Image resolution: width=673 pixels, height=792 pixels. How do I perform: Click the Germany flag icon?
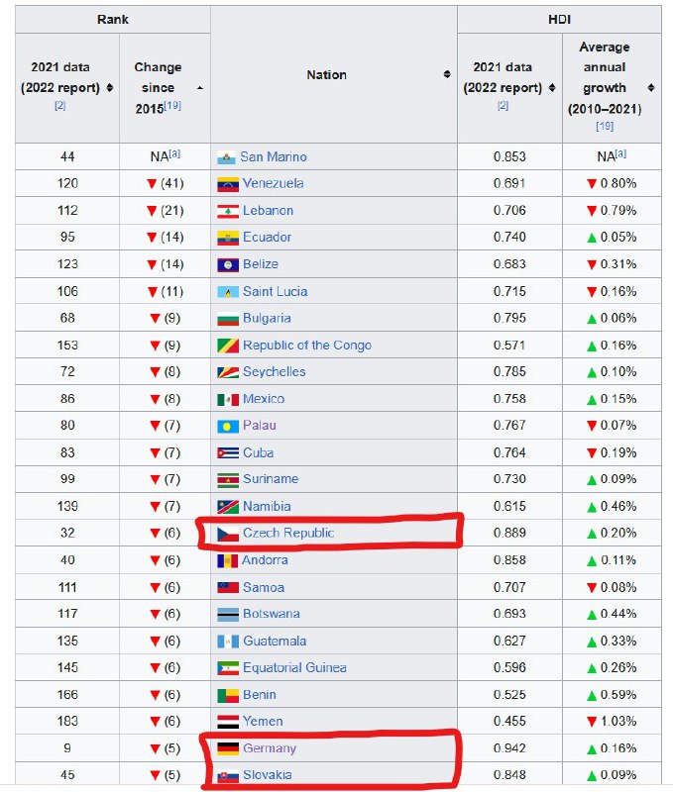(228, 748)
